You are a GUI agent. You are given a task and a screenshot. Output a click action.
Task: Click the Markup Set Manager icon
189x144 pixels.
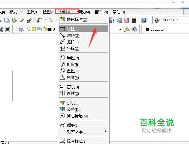point(126,20)
